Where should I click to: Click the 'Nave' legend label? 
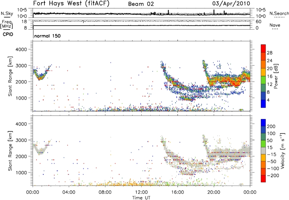pyautogui.click(x=275, y=25)
